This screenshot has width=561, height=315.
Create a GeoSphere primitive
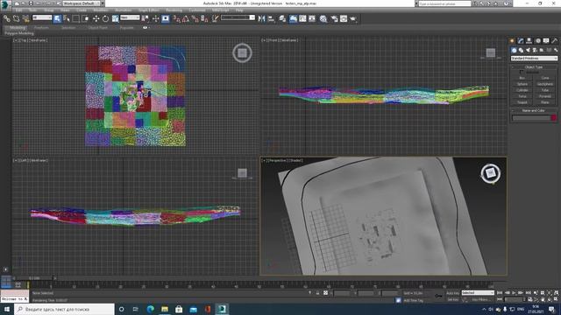click(x=545, y=84)
